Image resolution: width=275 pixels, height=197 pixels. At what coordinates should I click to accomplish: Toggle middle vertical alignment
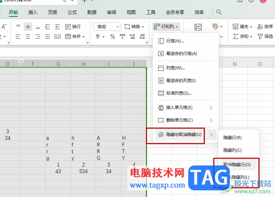tap(28, 27)
